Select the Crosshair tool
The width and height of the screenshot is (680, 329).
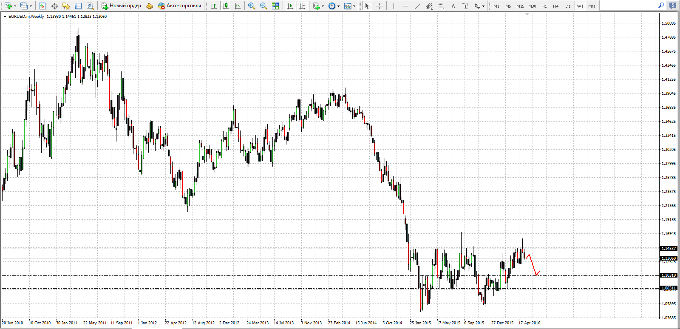(379, 6)
